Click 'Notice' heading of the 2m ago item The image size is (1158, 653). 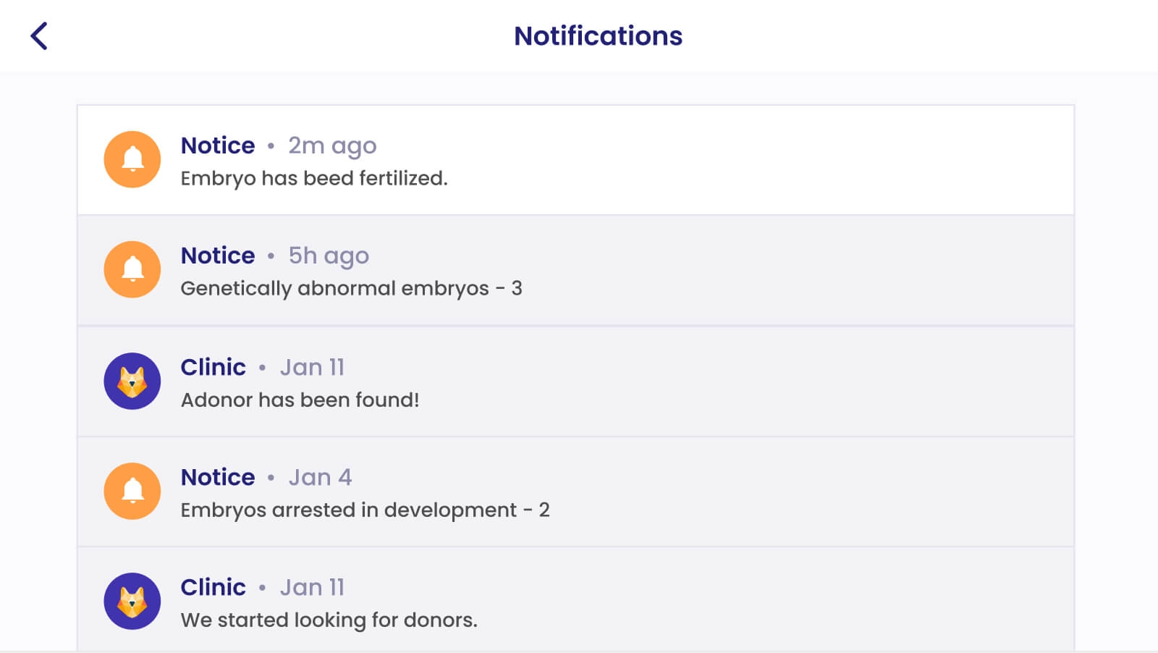pyautogui.click(x=218, y=146)
